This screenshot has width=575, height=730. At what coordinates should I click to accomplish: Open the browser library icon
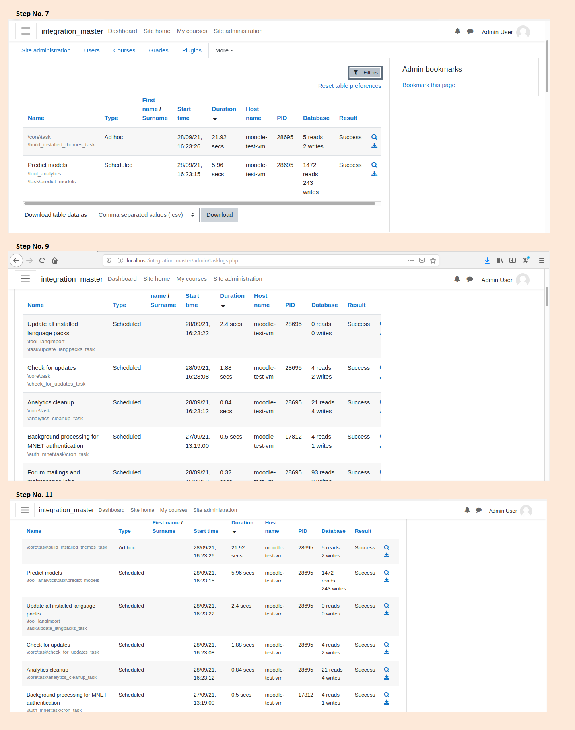coord(500,260)
